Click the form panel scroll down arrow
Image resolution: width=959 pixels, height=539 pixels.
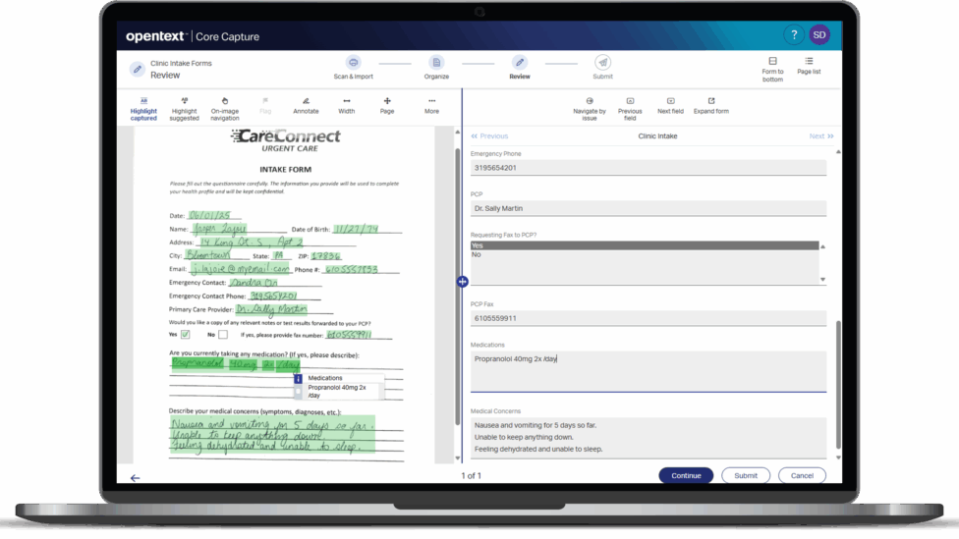tap(838, 458)
